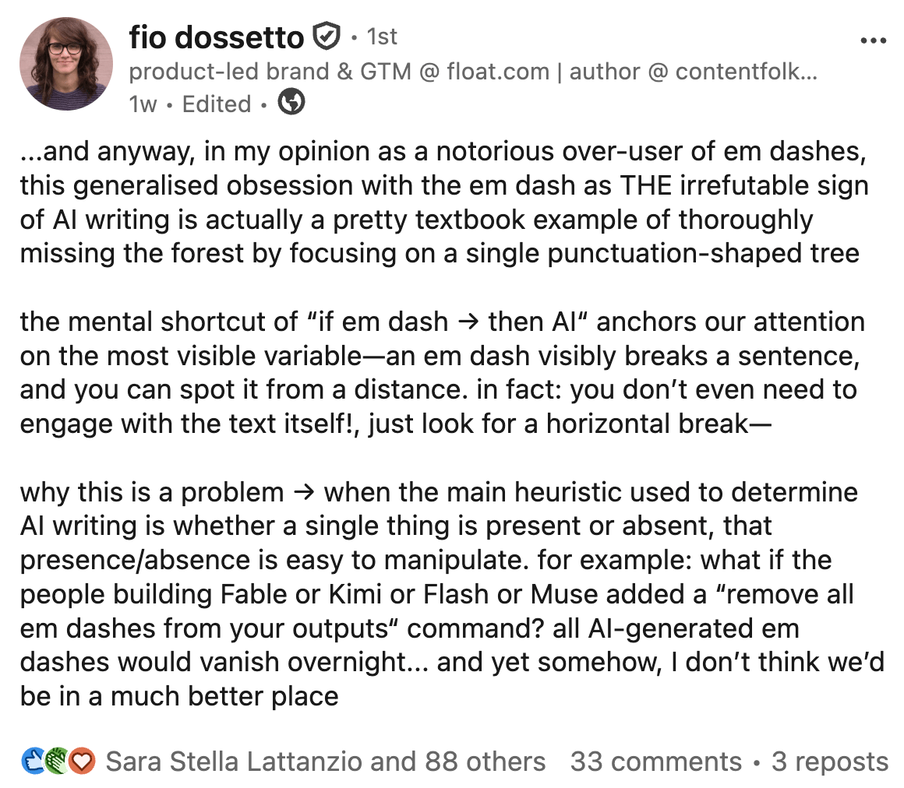
Task: Click the verified shield badge beside the name
Action: pos(326,37)
